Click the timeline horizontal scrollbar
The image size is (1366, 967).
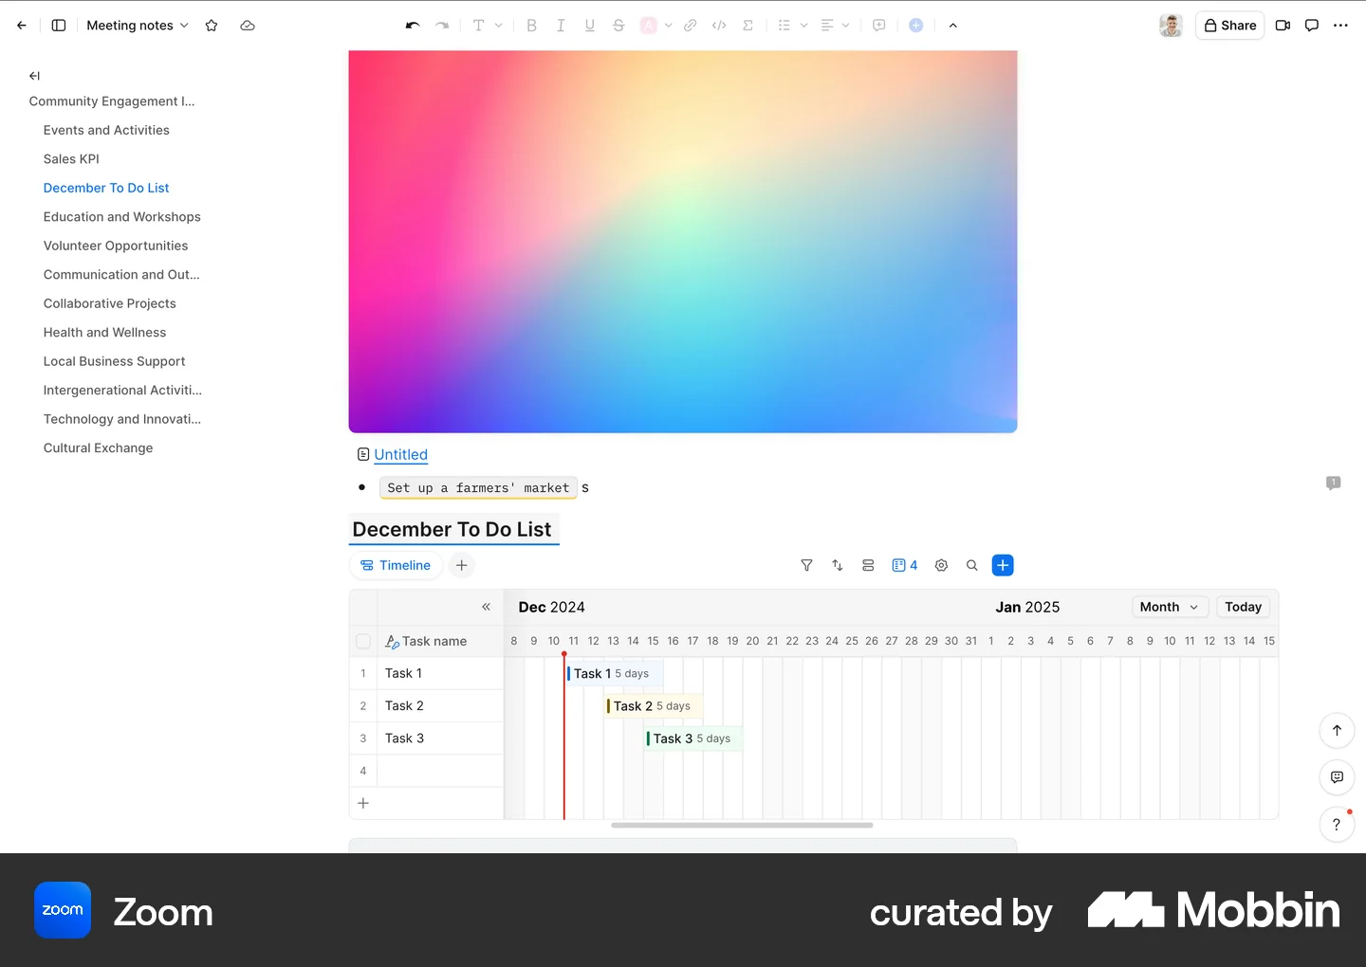742,825
